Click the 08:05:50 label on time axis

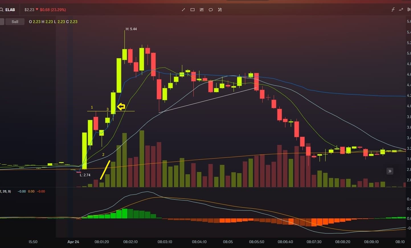point(256,242)
